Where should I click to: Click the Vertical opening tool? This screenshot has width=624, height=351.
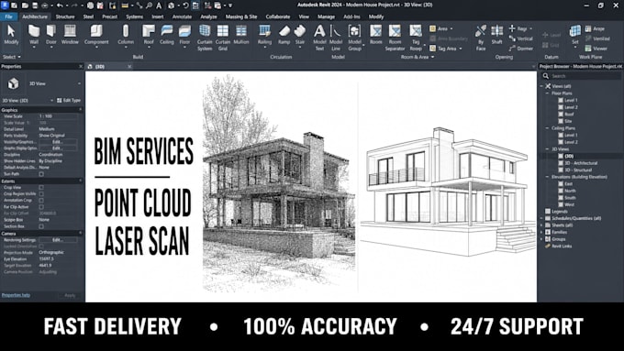click(x=521, y=38)
